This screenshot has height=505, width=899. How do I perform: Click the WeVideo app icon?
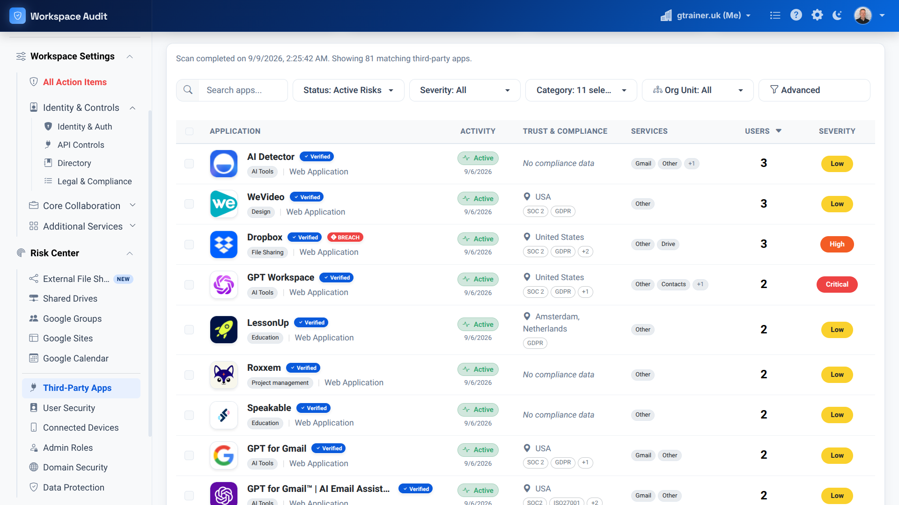223,204
